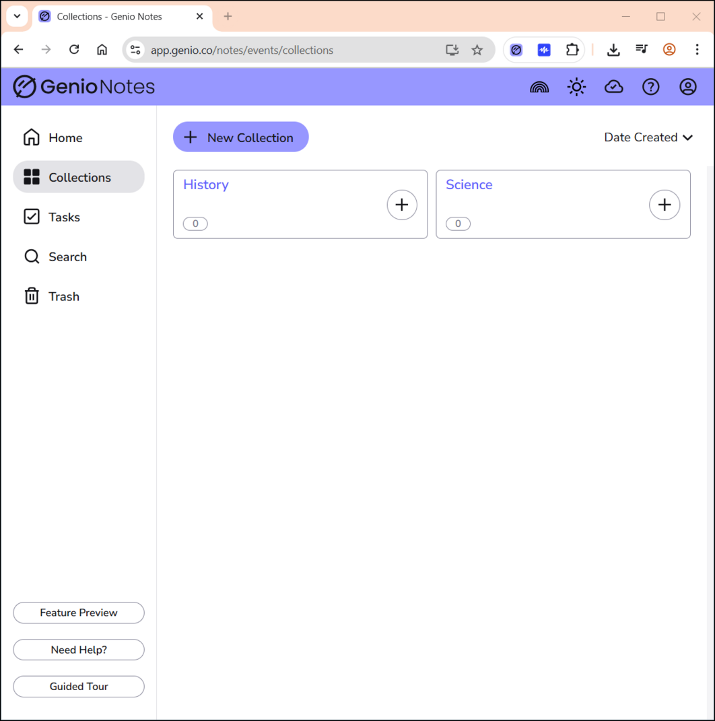This screenshot has width=715, height=721.
Task: Click the browser address bar URL
Action: click(269, 50)
